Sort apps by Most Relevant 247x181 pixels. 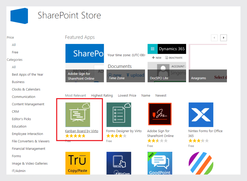(75, 95)
